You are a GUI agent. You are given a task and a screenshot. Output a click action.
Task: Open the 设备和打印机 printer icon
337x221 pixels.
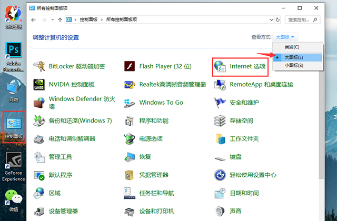(130, 212)
